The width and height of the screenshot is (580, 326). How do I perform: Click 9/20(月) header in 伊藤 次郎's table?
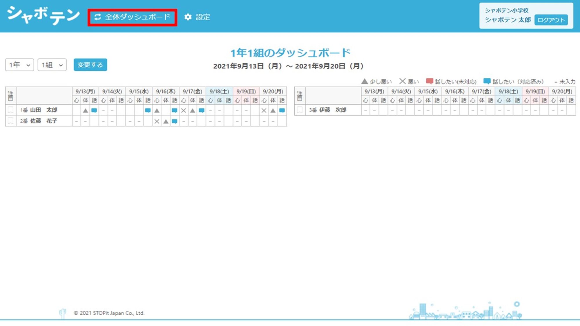pos(562,92)
